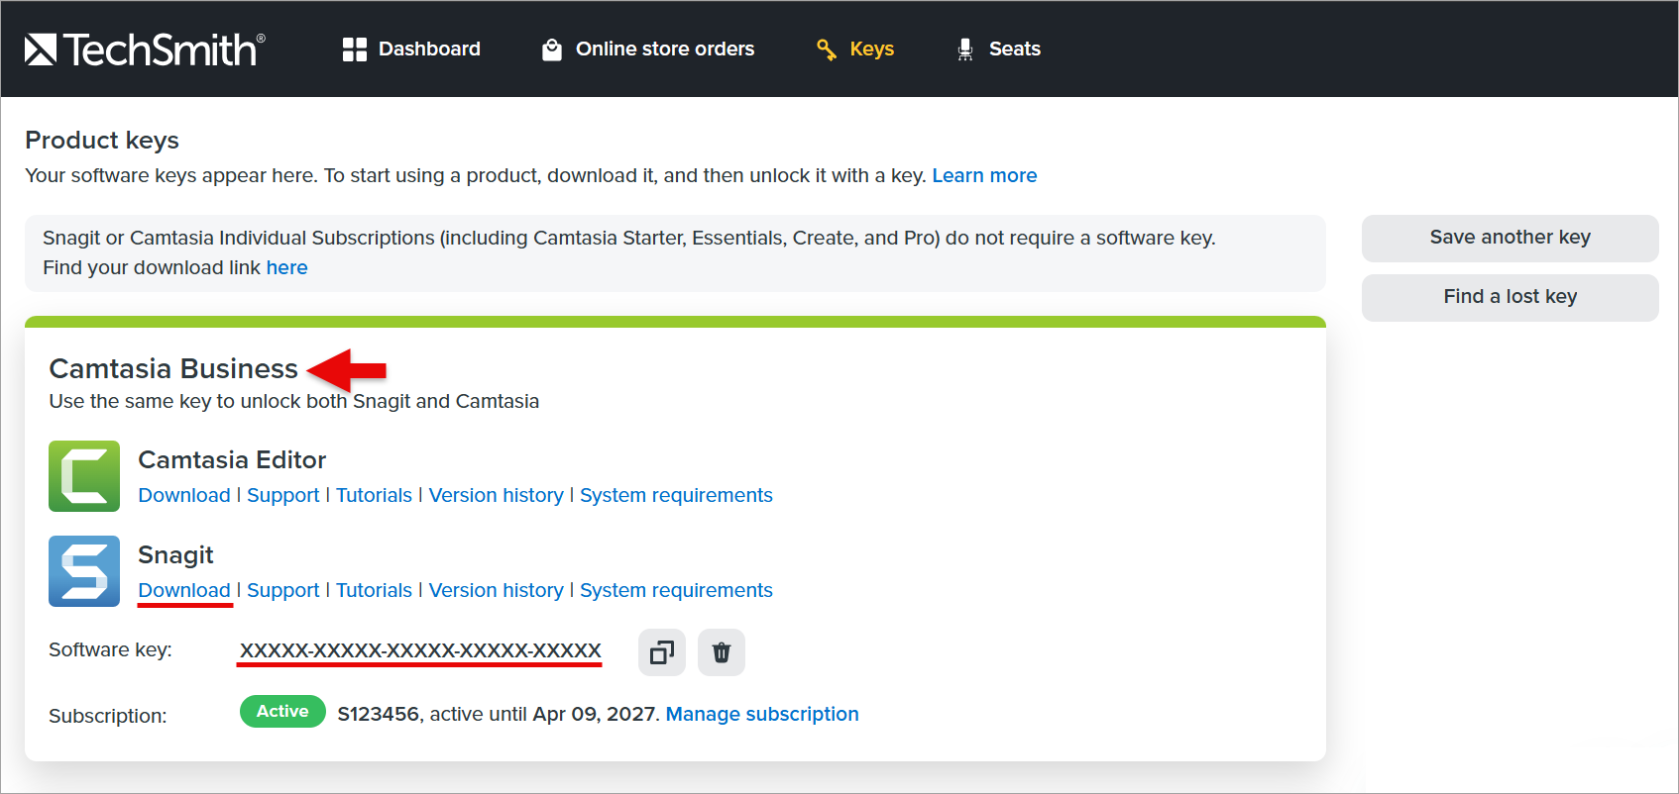The image size is (1679, 794).
Task: Click the 'Software key:' label
Action: (x=110, y=649)
